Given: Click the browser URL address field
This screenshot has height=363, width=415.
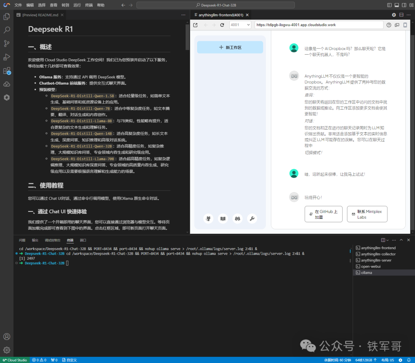Looking at the screenshot, I should [319, 25].
